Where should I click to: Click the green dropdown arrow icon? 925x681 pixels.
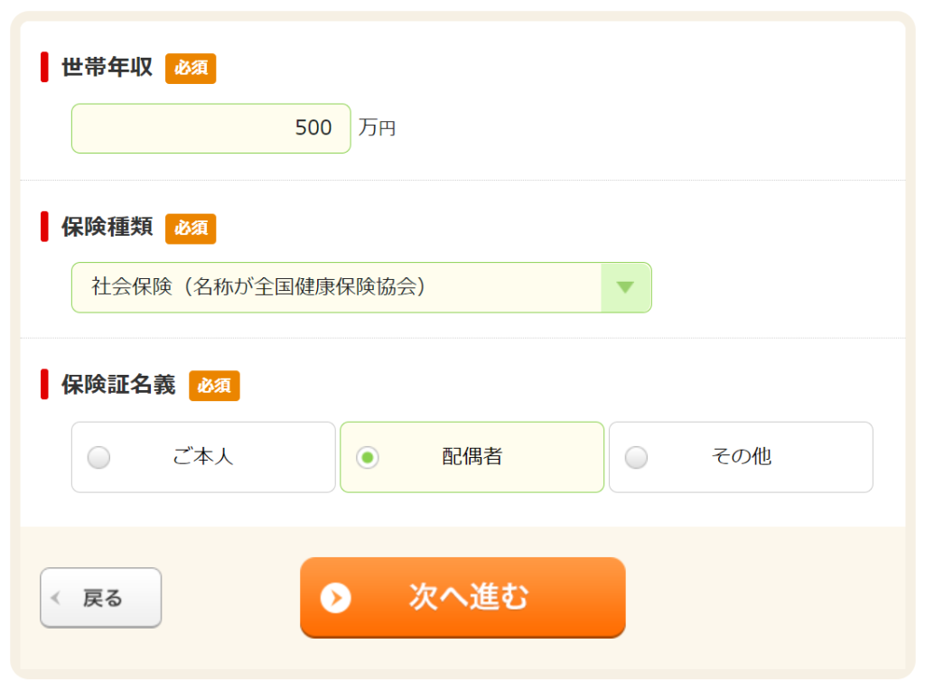coord(625,287)
